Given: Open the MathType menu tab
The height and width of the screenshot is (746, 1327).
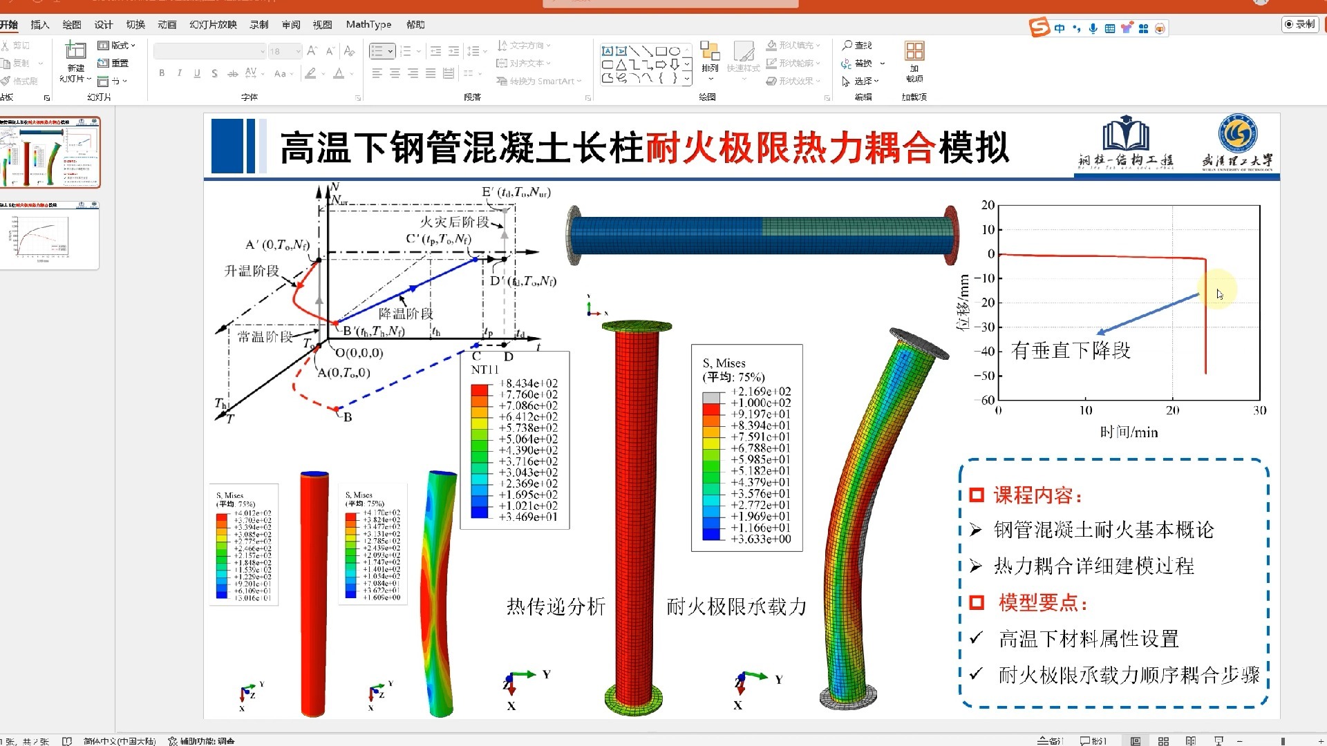Looking at the screenshot, I should coord(369,24).
